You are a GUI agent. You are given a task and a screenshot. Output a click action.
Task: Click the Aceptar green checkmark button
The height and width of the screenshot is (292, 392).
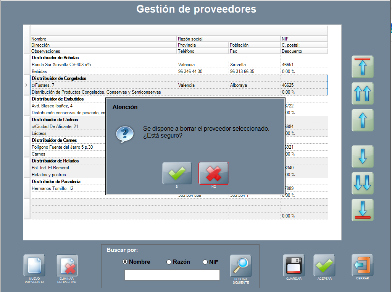(324, 265)
